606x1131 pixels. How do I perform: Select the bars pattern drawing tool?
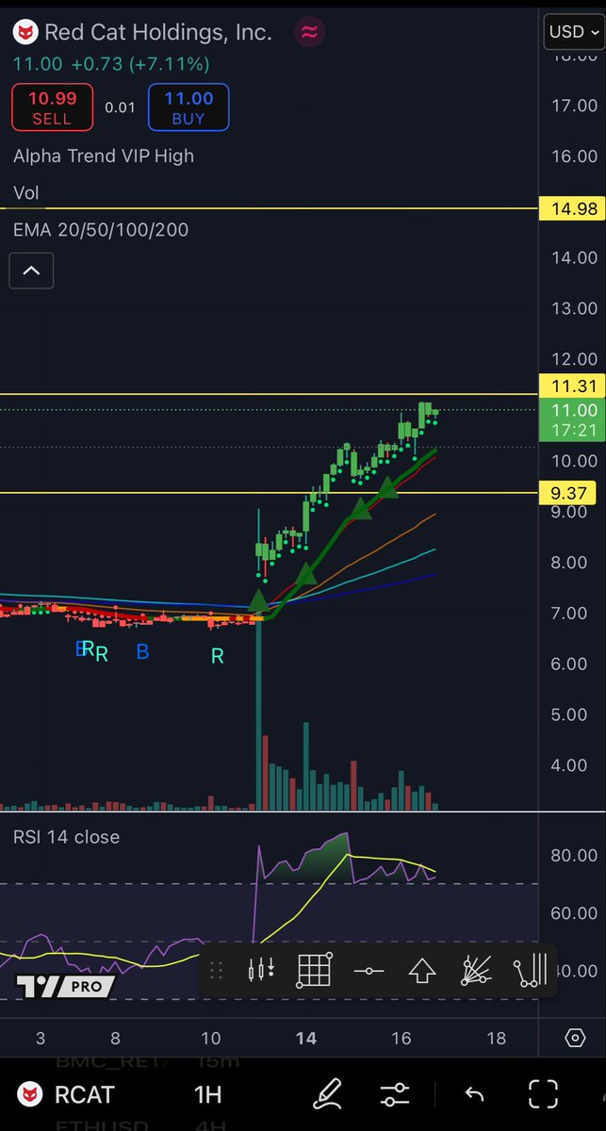click(530, 970)
